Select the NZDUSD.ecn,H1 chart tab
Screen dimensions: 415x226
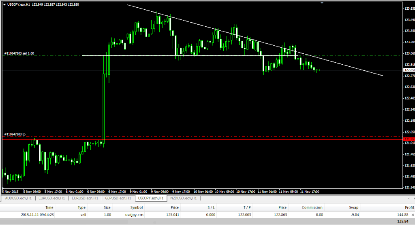click(183, 198)
